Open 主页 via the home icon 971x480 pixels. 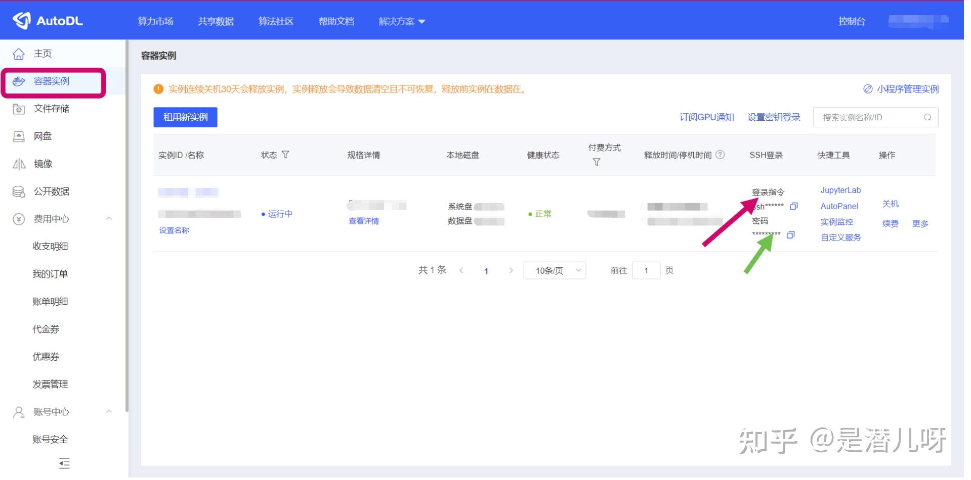tap(19, 53)
